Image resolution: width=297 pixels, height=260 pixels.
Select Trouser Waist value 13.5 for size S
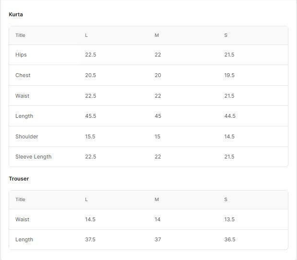point(229,219)
